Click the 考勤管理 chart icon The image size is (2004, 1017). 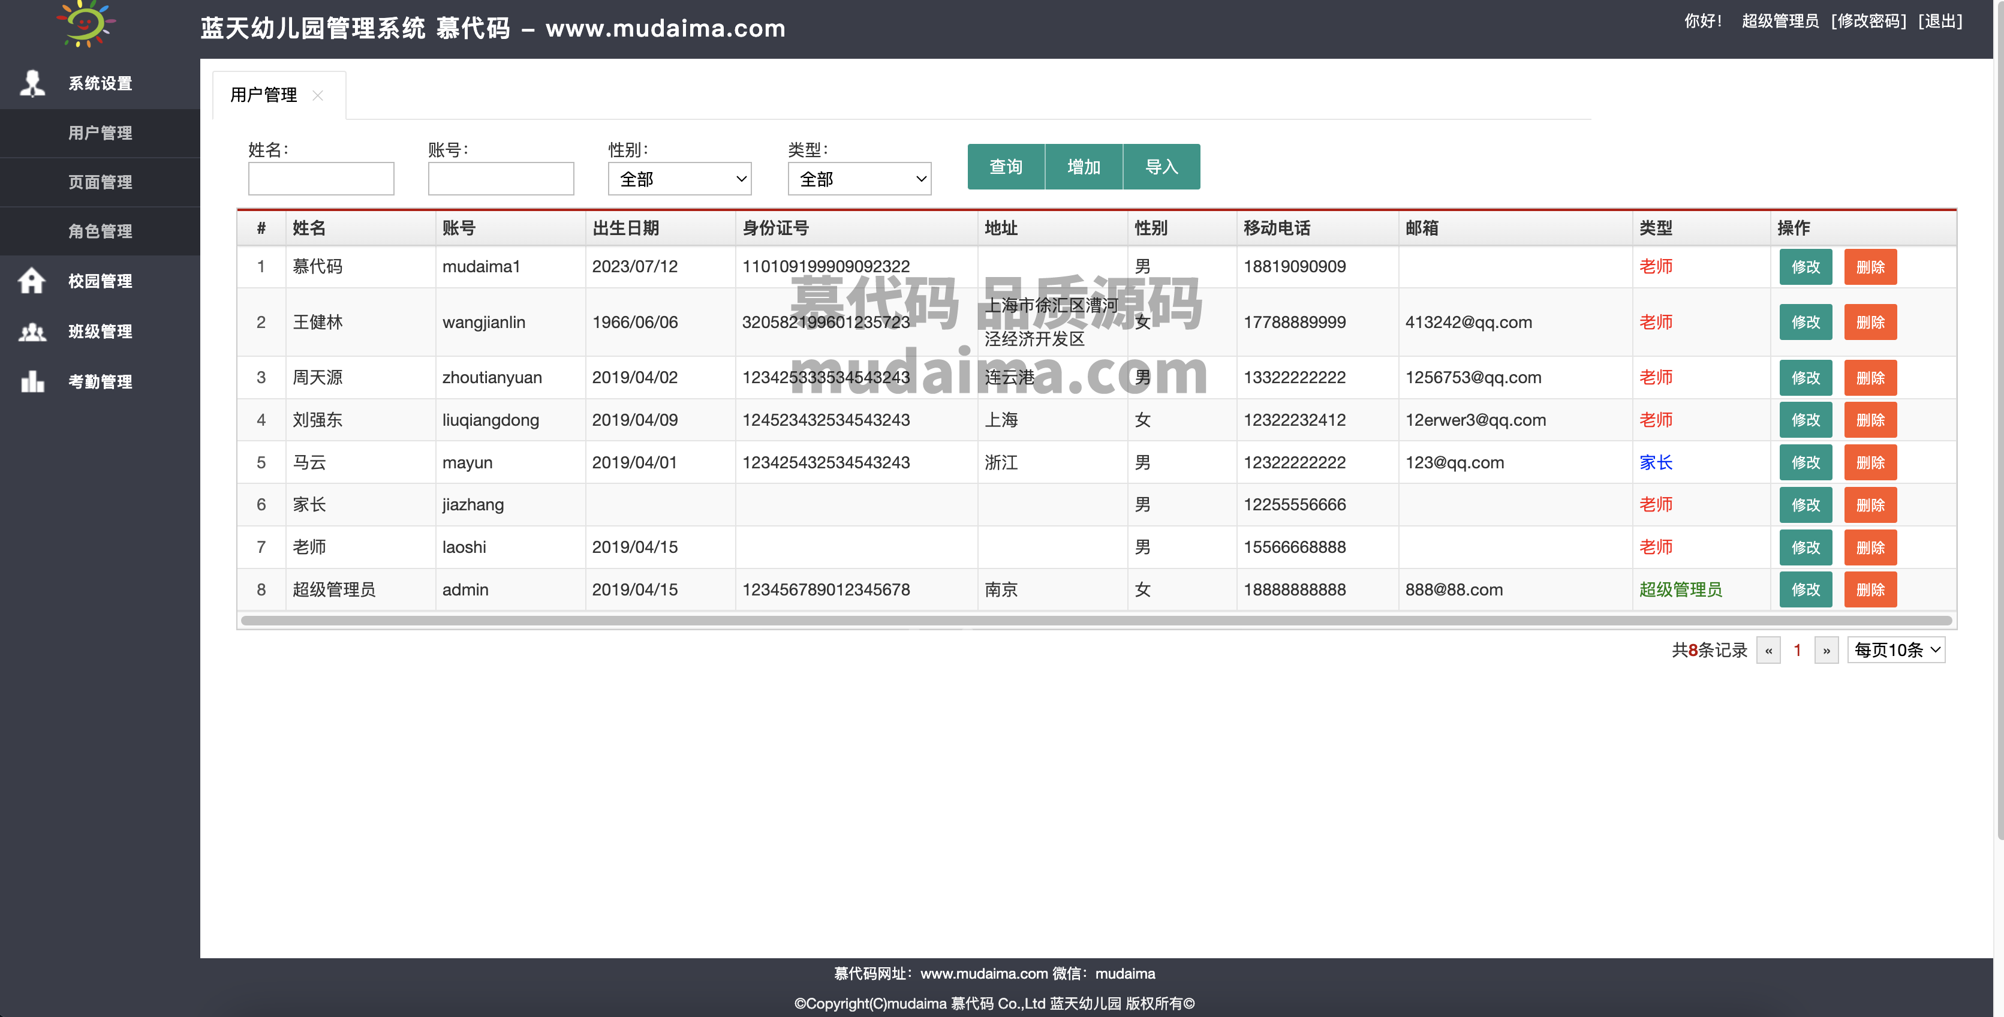(x=32, y=381)
